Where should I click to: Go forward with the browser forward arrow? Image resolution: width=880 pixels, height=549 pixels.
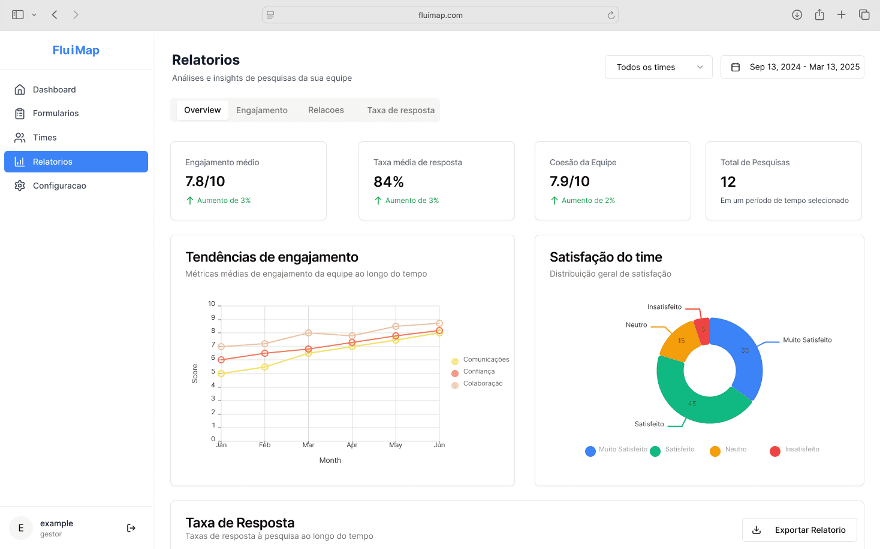pos(76,15)
